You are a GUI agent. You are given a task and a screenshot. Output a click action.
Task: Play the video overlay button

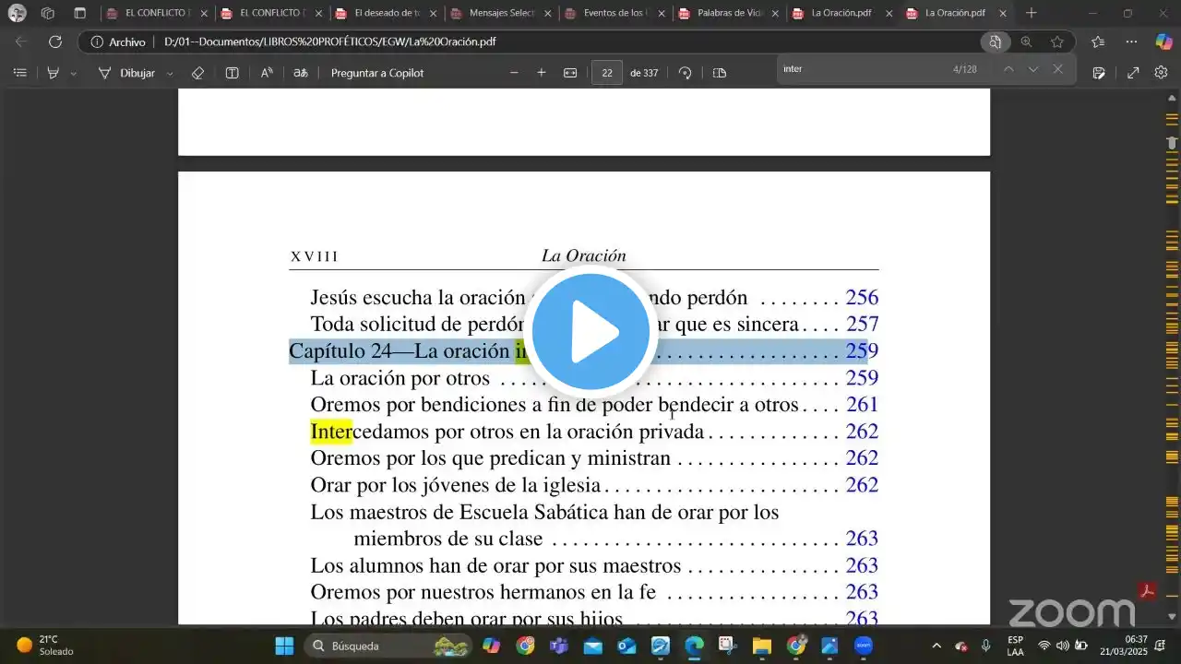point(590,332)
